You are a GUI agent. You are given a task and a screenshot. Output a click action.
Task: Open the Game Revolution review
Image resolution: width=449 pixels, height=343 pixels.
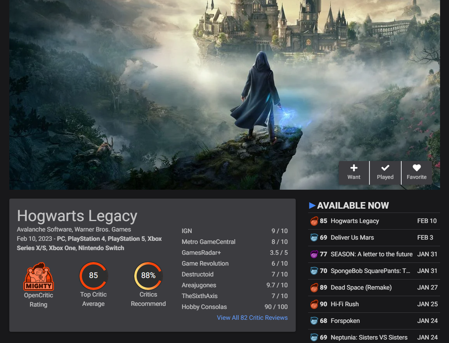234,263
